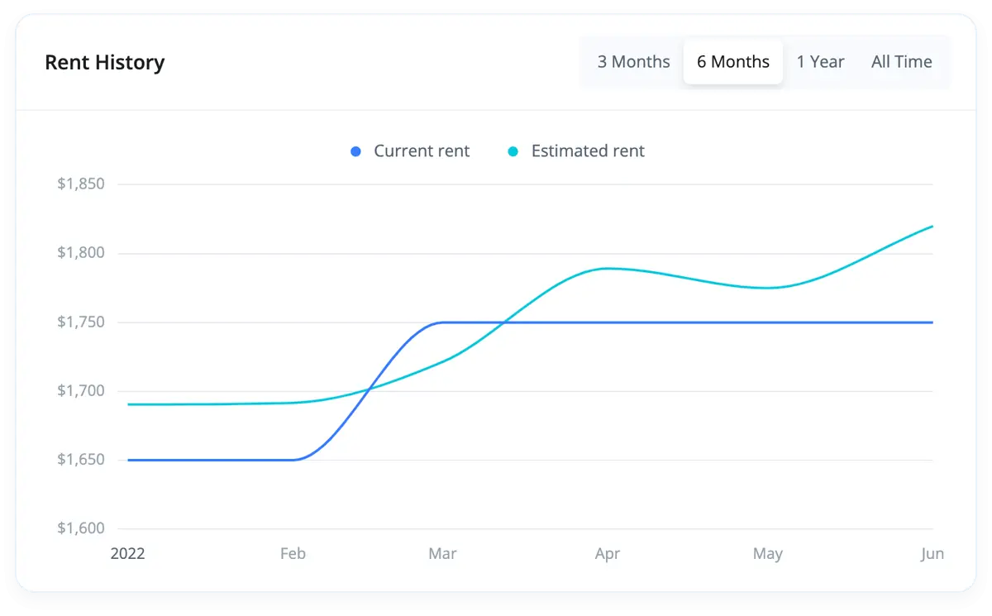992x616 pixels.
Task: Click the blue Current rent legend dot
Action: click(x=356, y=151)
